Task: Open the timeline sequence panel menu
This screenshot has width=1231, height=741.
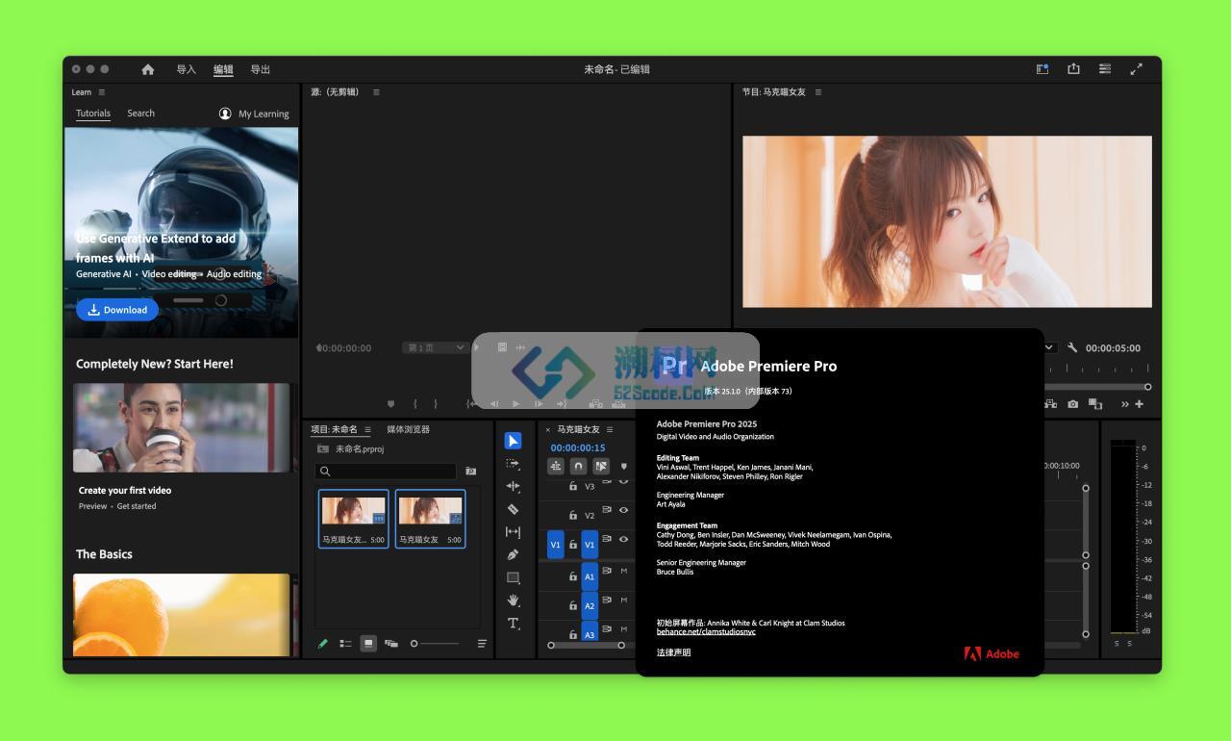Action: pyautogui.click(x=610, y=430)
